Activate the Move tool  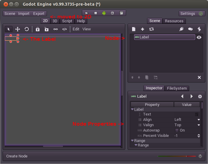18,29
